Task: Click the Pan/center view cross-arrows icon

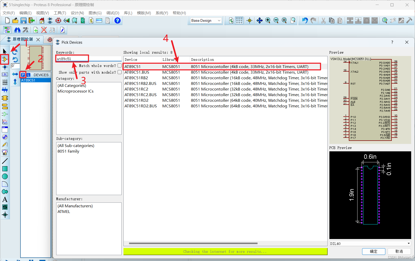Action: [260, 20]
